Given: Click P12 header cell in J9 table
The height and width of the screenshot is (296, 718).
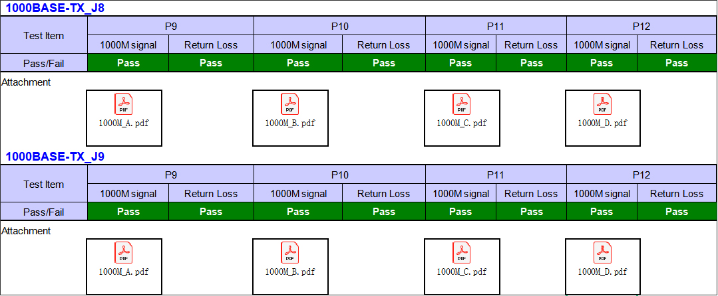Looking at the screenshot, I should (x=641, y=175).
